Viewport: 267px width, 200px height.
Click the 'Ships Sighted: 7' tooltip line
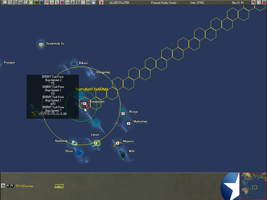coord(53,110)
